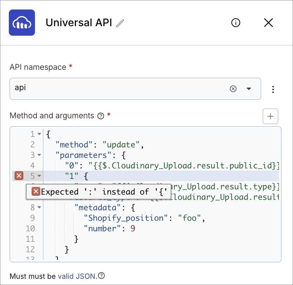This screenshot has width=293, height=285.
Task: Click the plus button above the code editor
Action: point(270,116)
